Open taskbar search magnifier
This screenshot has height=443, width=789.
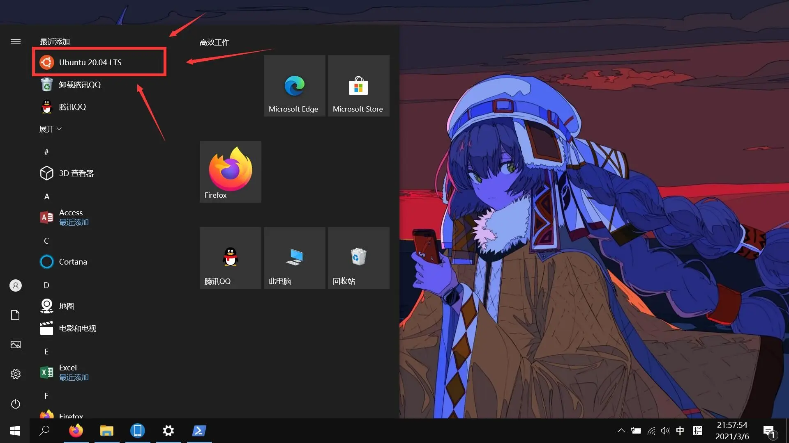(44, 431)
